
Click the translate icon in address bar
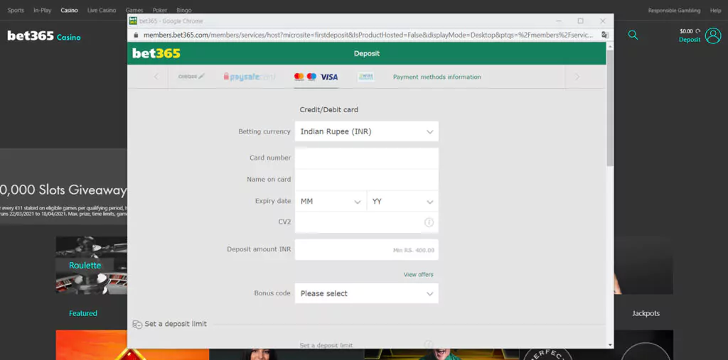pos(605,35)
